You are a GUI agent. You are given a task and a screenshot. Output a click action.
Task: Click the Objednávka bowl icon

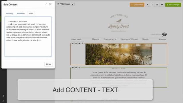click(x=164, y=34)
